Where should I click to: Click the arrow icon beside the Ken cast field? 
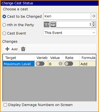coord(94,16)
